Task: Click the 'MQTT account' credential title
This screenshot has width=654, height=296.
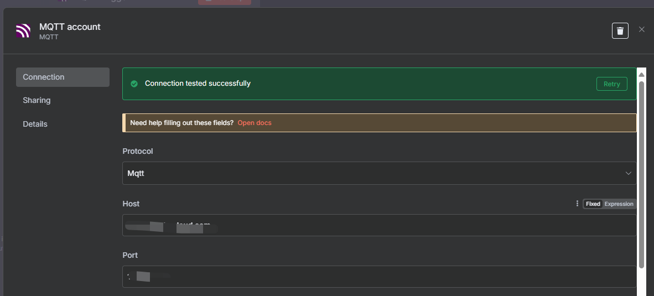Action: tap(70, 27)
